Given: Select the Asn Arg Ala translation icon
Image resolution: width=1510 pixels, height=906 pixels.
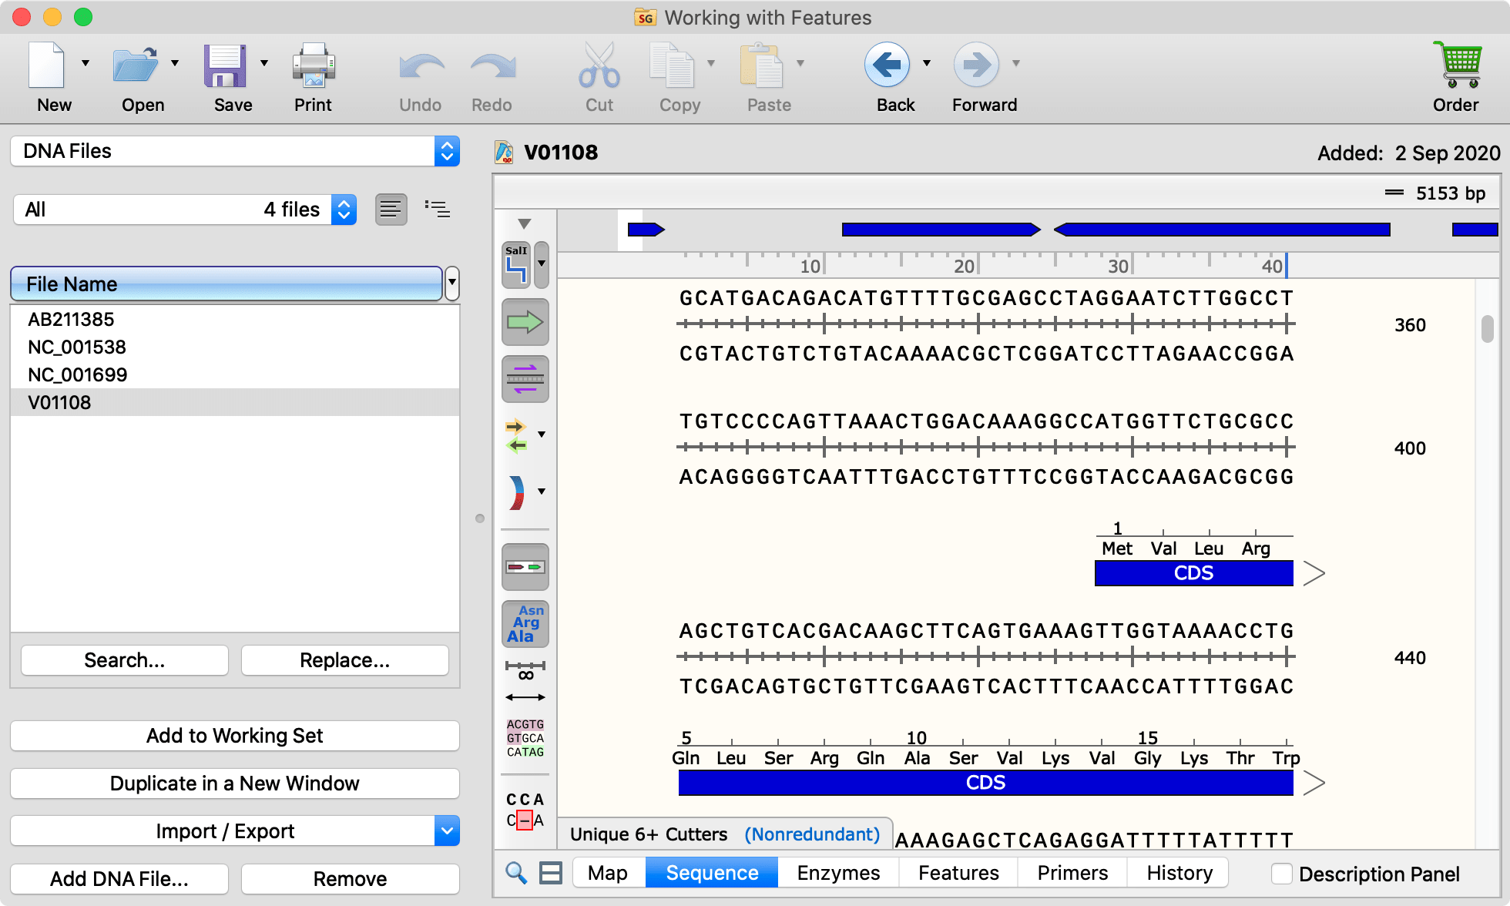Looking at the screenshot, I should coord(525,624).
